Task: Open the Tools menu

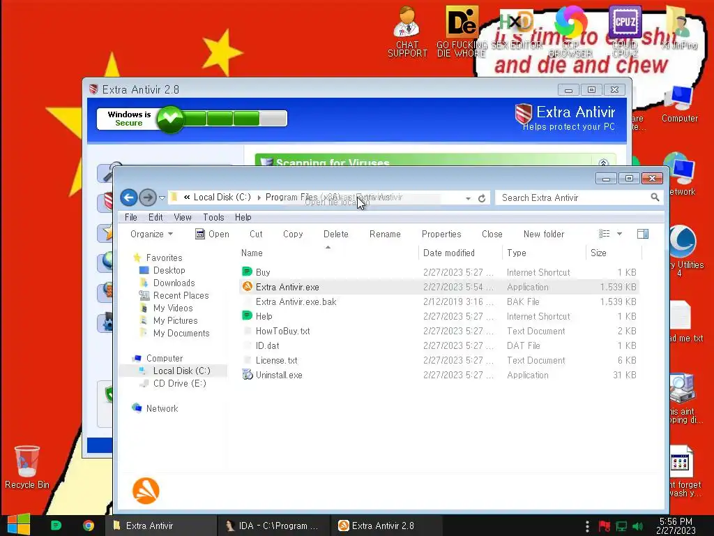Action: [213, 218]
